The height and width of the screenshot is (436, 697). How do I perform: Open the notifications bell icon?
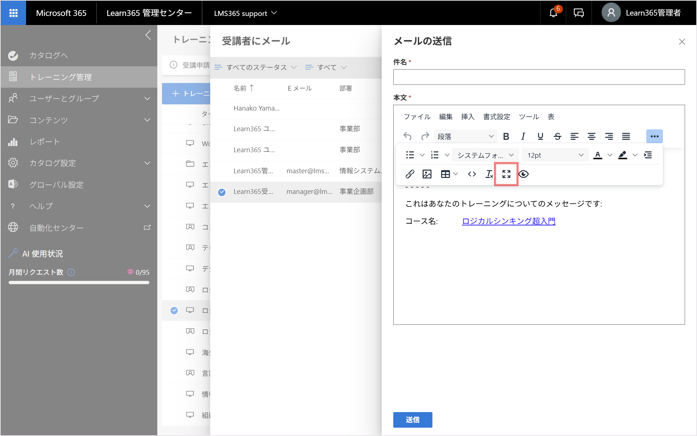(553, 13)
